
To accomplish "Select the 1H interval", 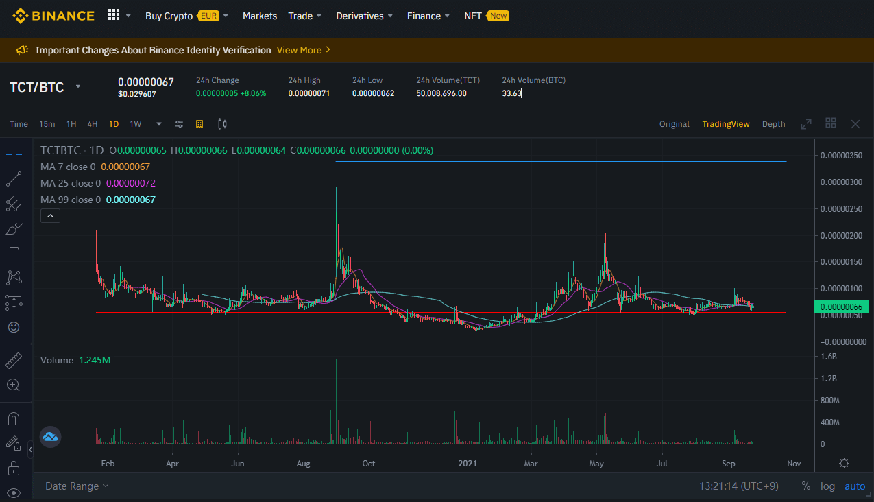I will coord(71,124).
